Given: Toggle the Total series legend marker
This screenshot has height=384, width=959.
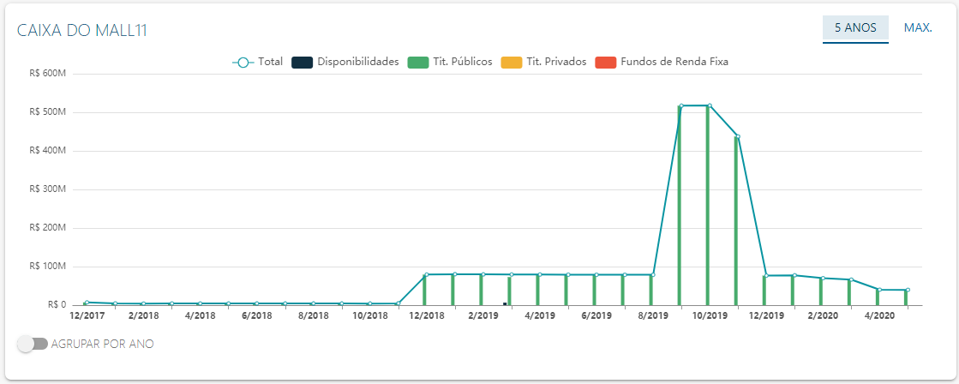Looking at the screenshot, I should (x=243, y=62).
